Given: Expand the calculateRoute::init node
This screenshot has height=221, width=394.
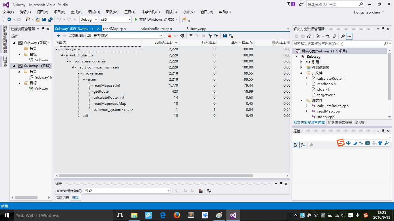Looking at the screenshot, I should 90,98.
